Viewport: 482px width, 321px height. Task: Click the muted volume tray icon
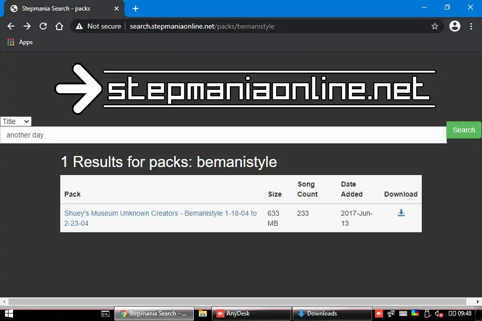pyautogui.click(x=439, y=313)
